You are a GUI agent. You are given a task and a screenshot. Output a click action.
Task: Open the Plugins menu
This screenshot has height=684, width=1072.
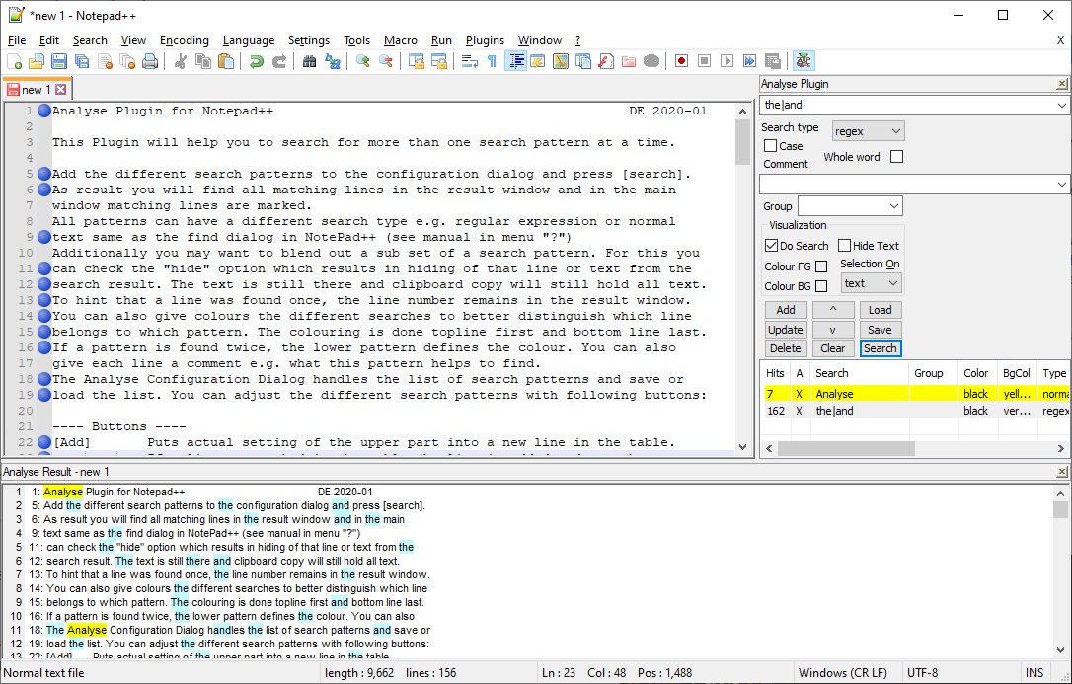(485, 41)
